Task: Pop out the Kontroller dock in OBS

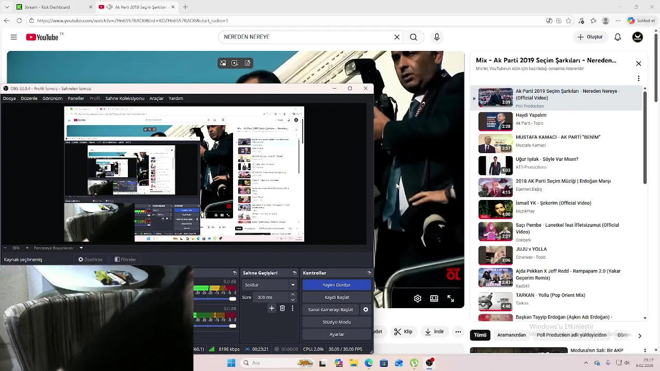Action: [x=369, y=273]
